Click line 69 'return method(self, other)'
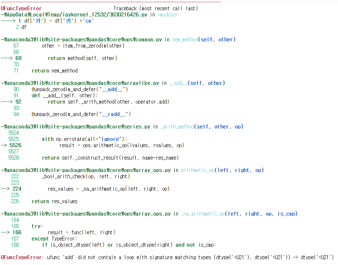 82,58
